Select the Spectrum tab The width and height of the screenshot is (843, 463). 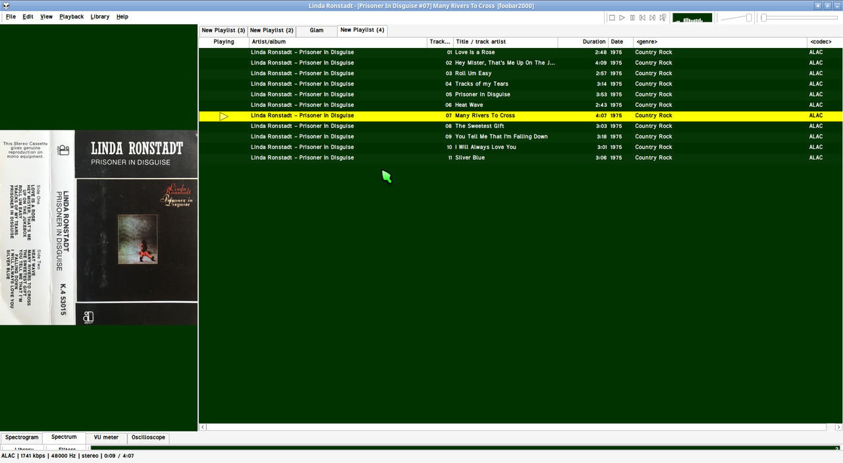pyautogui.click(x=64, y=437)
